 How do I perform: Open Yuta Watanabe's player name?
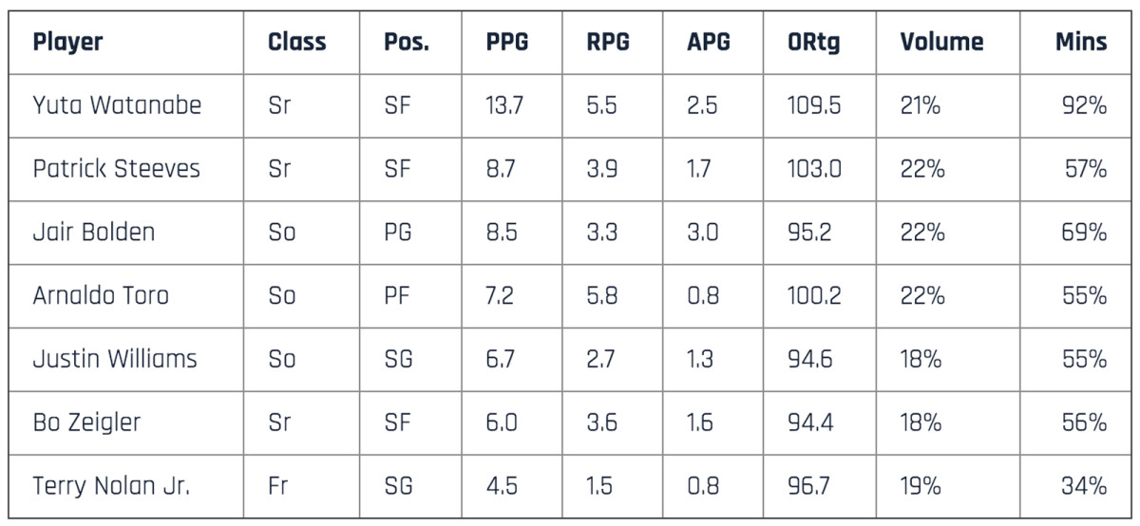[x=117, y=105]
